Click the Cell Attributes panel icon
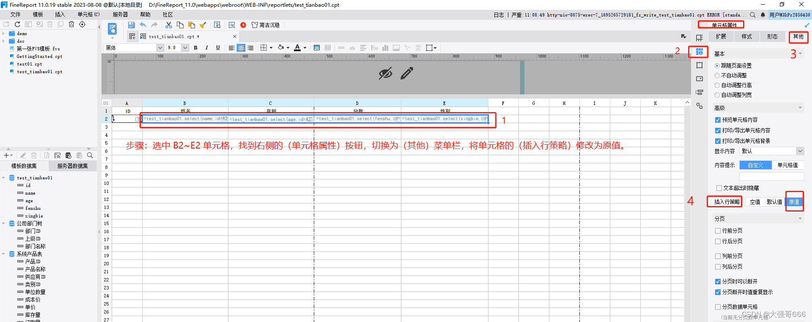This screenshot has width=812, height=322. 700,52
